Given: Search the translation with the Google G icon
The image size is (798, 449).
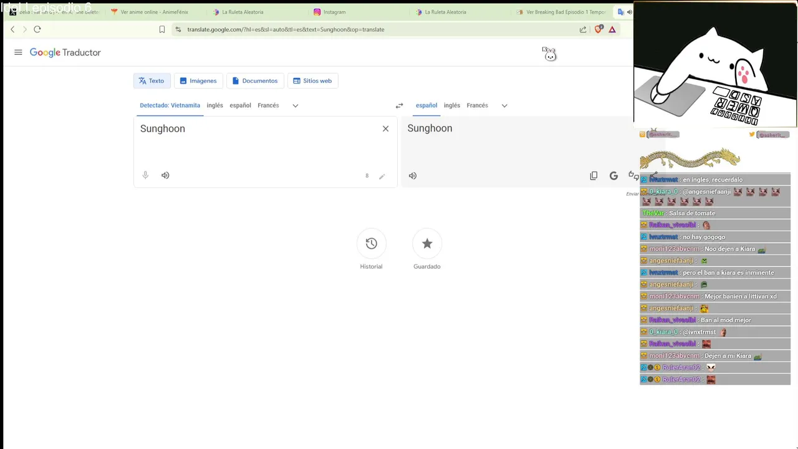Looking at the screenshot, I should coord(613,176).
